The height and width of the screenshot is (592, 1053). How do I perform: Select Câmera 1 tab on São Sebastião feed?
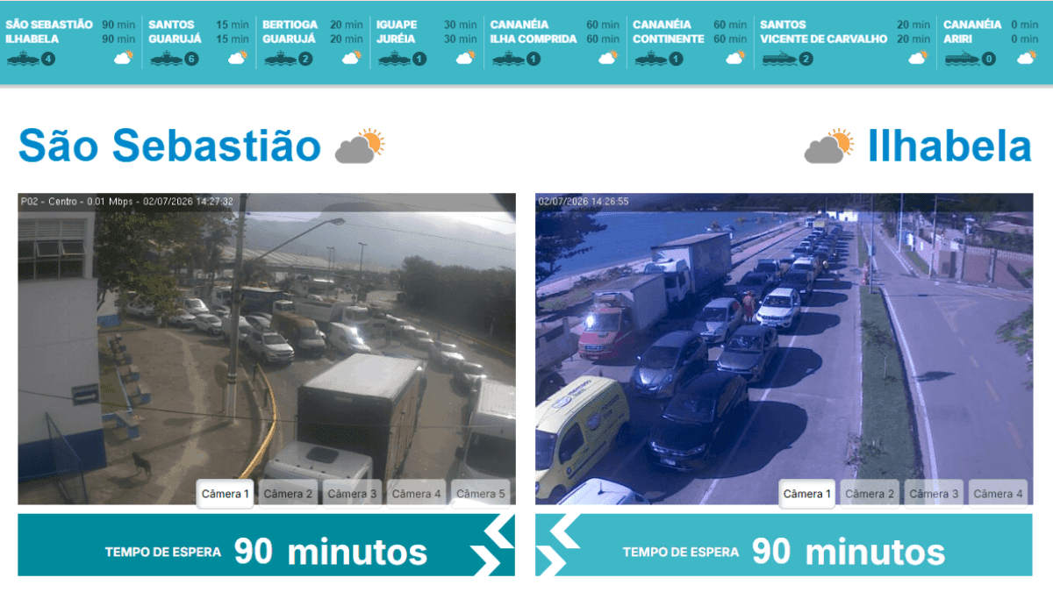[226, 494]
